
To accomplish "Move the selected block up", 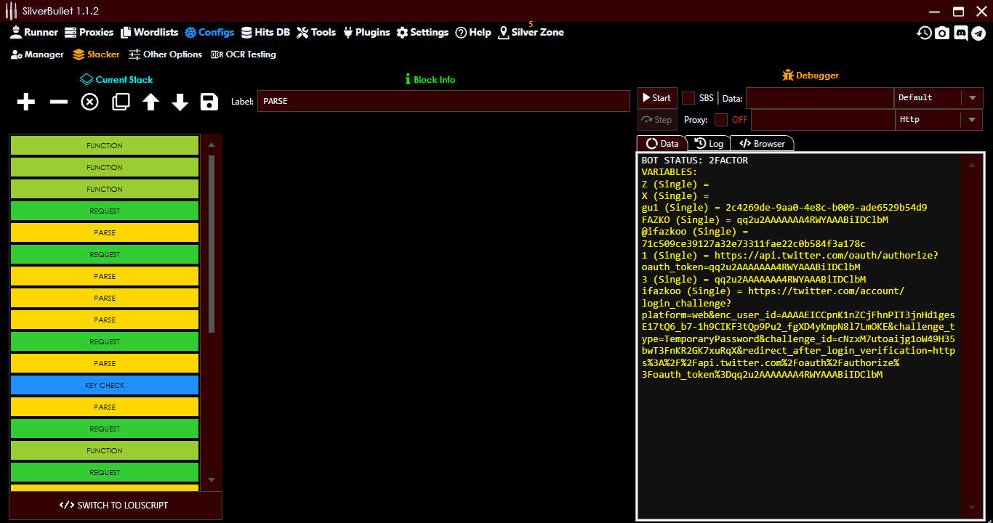I will tap(150, 102).
